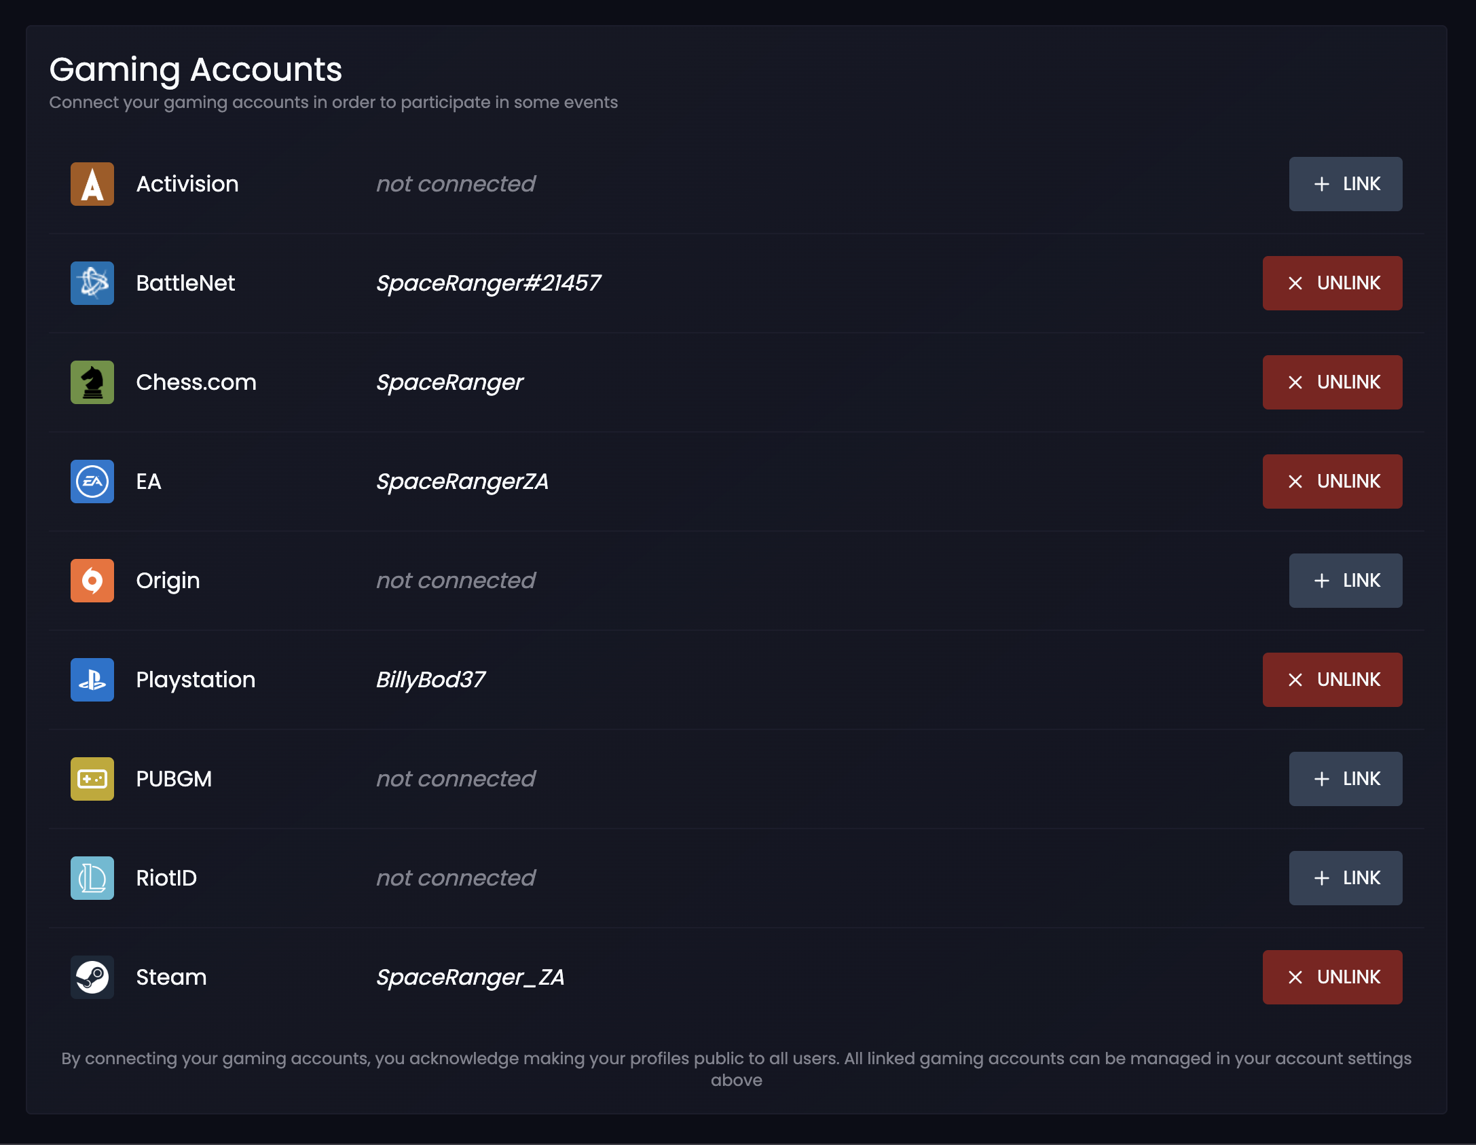Screen dimensions: 1476x1145
Task: Link a PUBGM account
Action: click(1345, 779)
